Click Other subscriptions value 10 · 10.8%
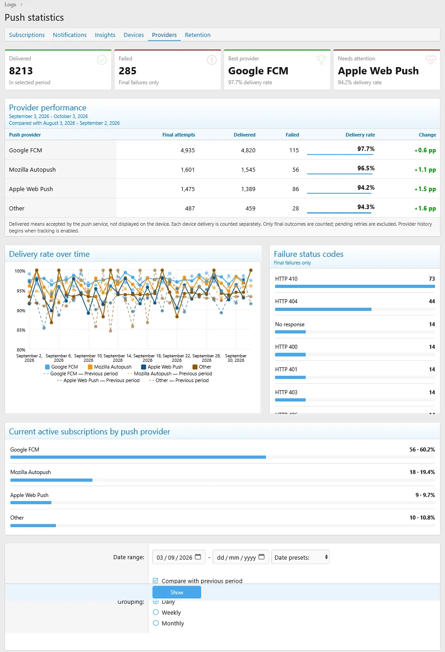 point(422,518)
